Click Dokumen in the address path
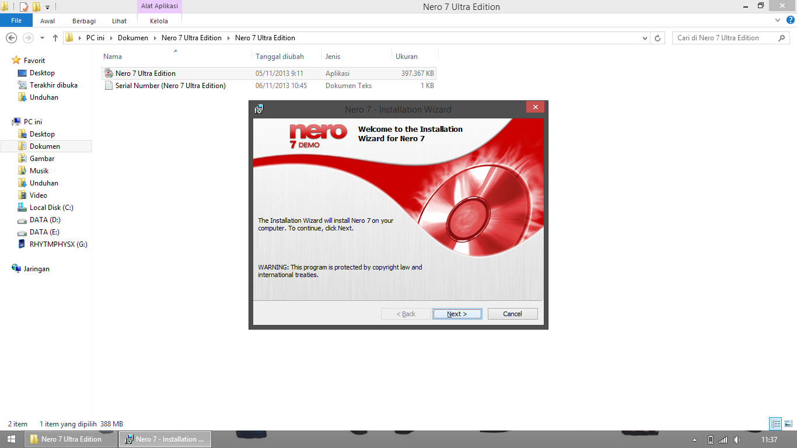The width and height of the screenshot is (797, 448). pyautogui.click(x=133, y=38)
